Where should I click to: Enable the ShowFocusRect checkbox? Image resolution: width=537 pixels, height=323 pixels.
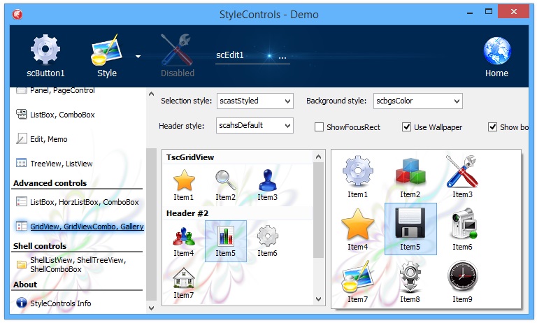point(319,127)
